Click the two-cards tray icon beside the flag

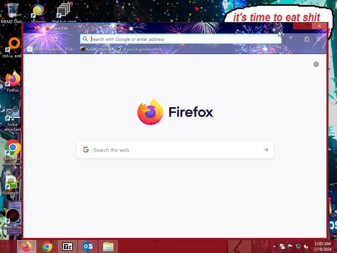[x=282, y=246]
